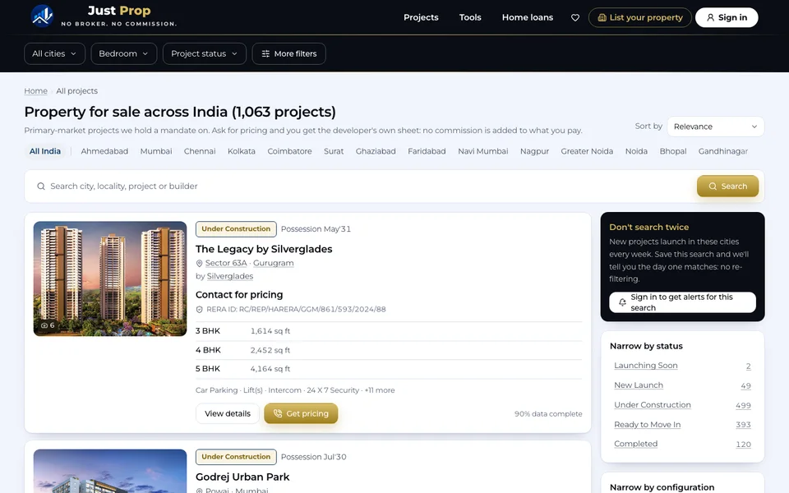Open the Project status dropdown

pyautogui.click(x=205, y=54)
